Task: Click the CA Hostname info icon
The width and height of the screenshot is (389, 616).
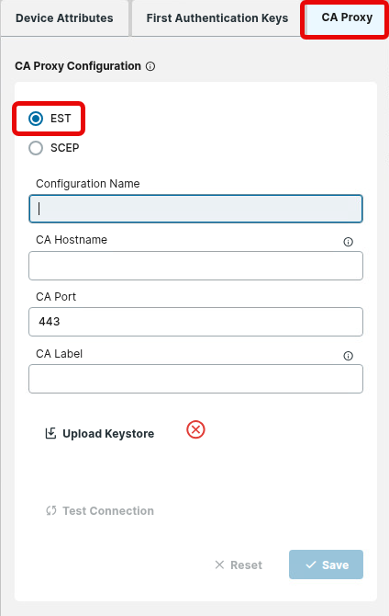Action: click(349, 242)
